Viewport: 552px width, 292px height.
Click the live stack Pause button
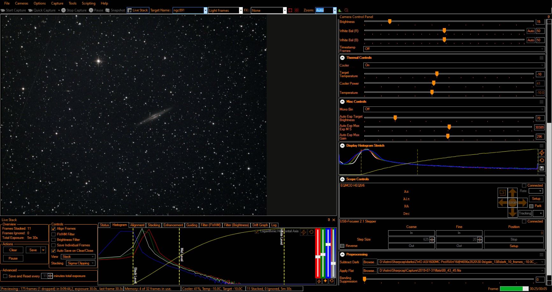(13, 258)
